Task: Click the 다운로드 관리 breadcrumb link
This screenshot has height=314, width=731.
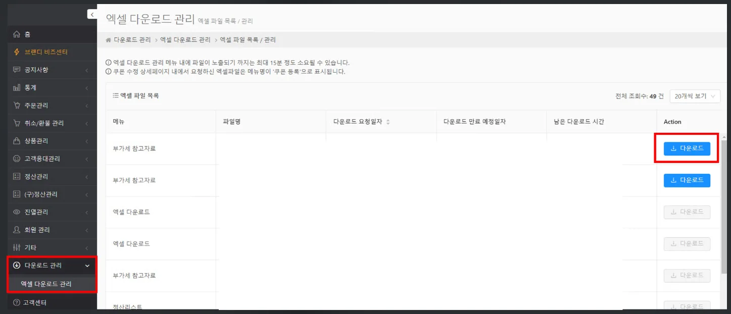Action: coord(132,40)
